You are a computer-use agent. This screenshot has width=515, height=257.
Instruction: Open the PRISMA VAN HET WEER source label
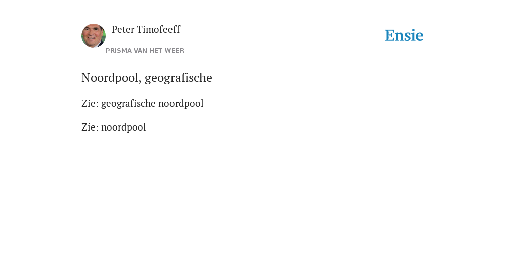click(x=145, y=51)
